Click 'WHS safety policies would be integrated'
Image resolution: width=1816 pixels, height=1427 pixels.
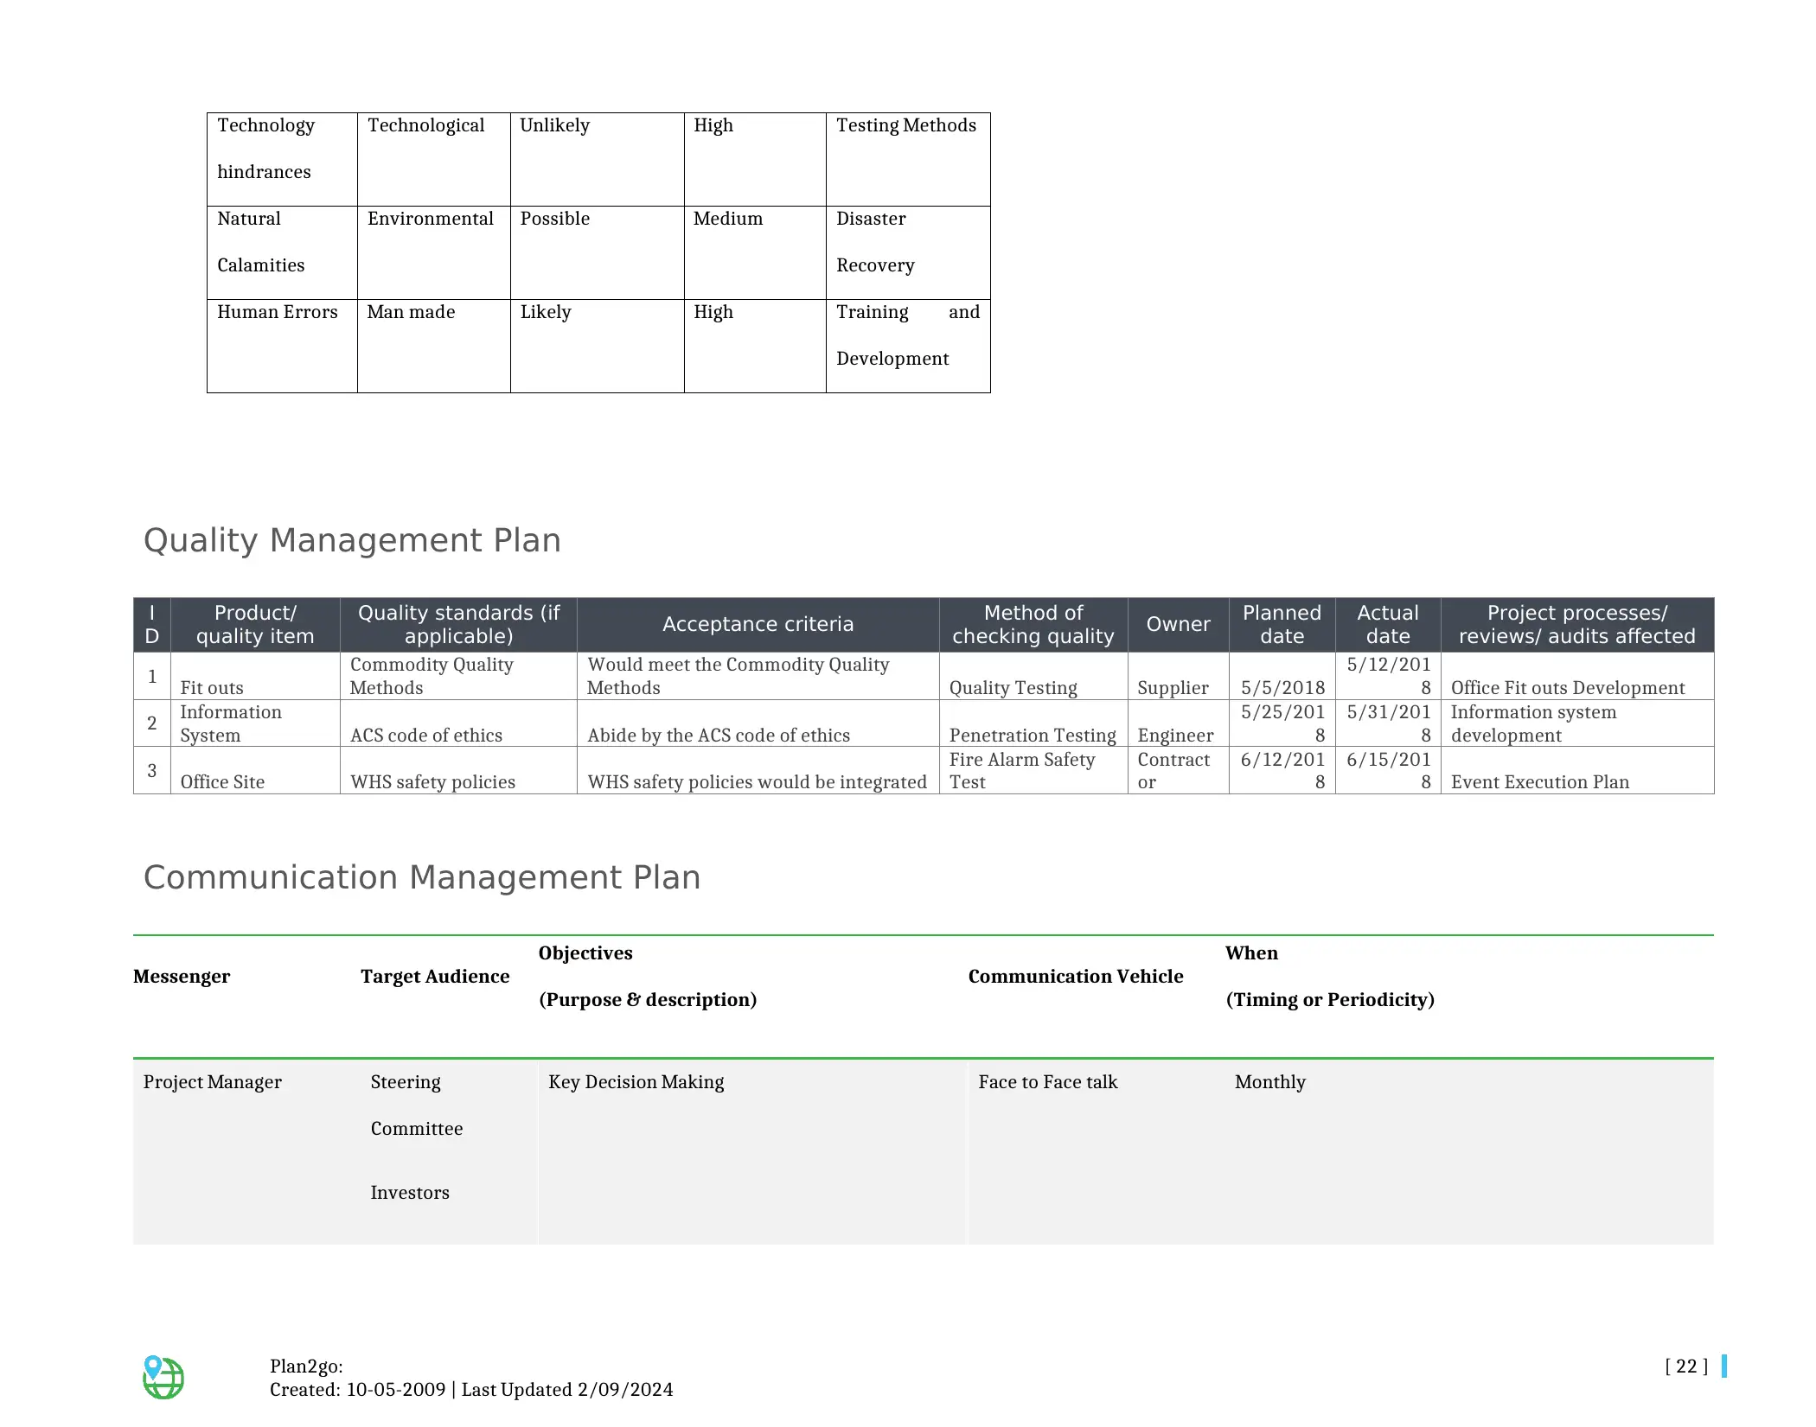tap(758, 770)
